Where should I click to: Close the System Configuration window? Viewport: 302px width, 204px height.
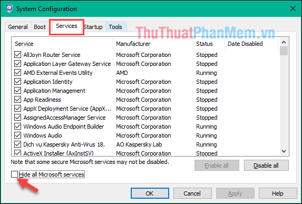click(293, 8)
